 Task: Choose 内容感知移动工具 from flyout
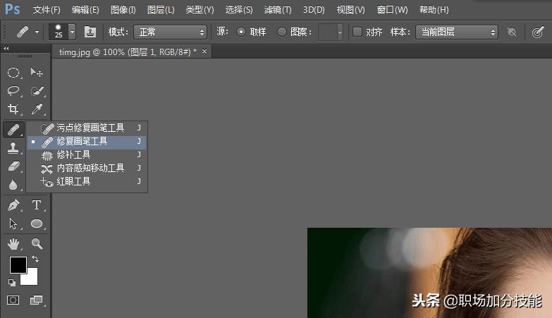tap(87, 169)
